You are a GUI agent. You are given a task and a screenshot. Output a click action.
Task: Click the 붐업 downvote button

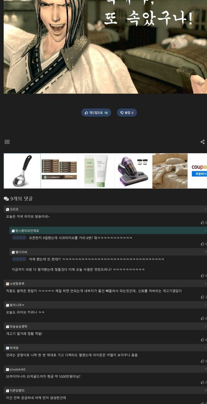pos(127,112)
